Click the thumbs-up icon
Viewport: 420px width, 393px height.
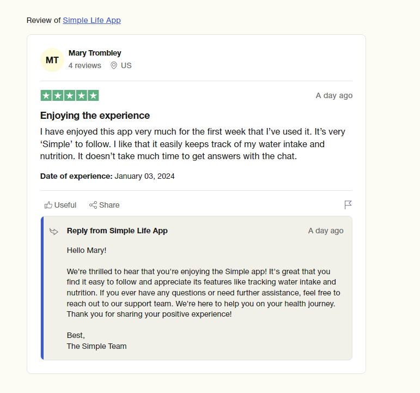pos(48,205)
